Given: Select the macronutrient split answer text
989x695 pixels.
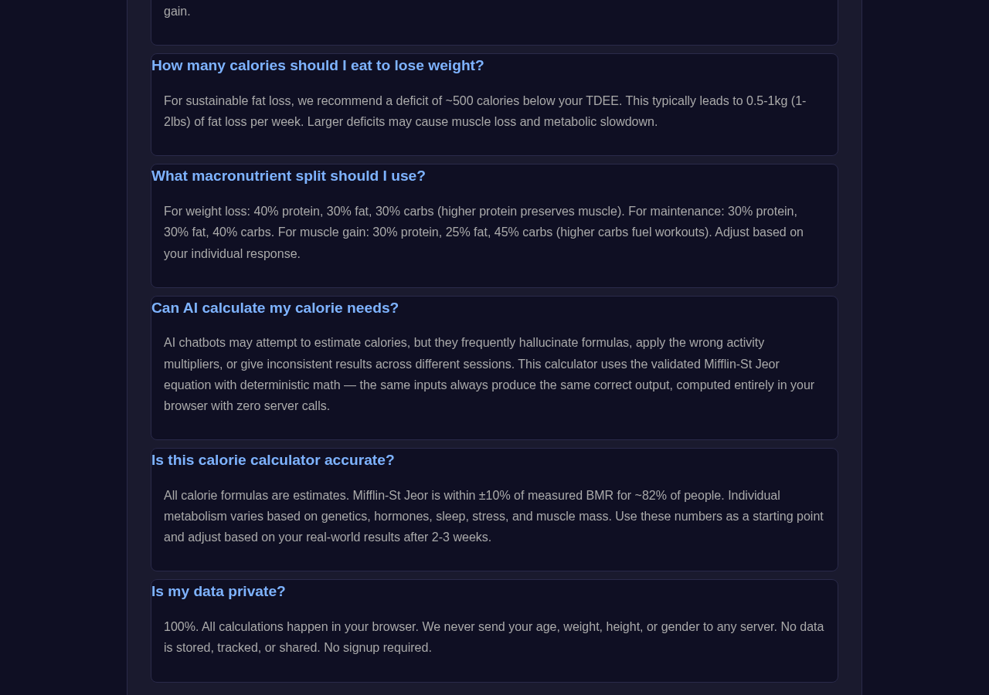Looking at the screenshot, I should (494, 232).
